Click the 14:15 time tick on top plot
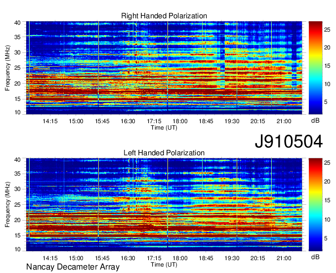Image resolution: width=336 pixels, height=273 pixels. [x=50, y=121]
